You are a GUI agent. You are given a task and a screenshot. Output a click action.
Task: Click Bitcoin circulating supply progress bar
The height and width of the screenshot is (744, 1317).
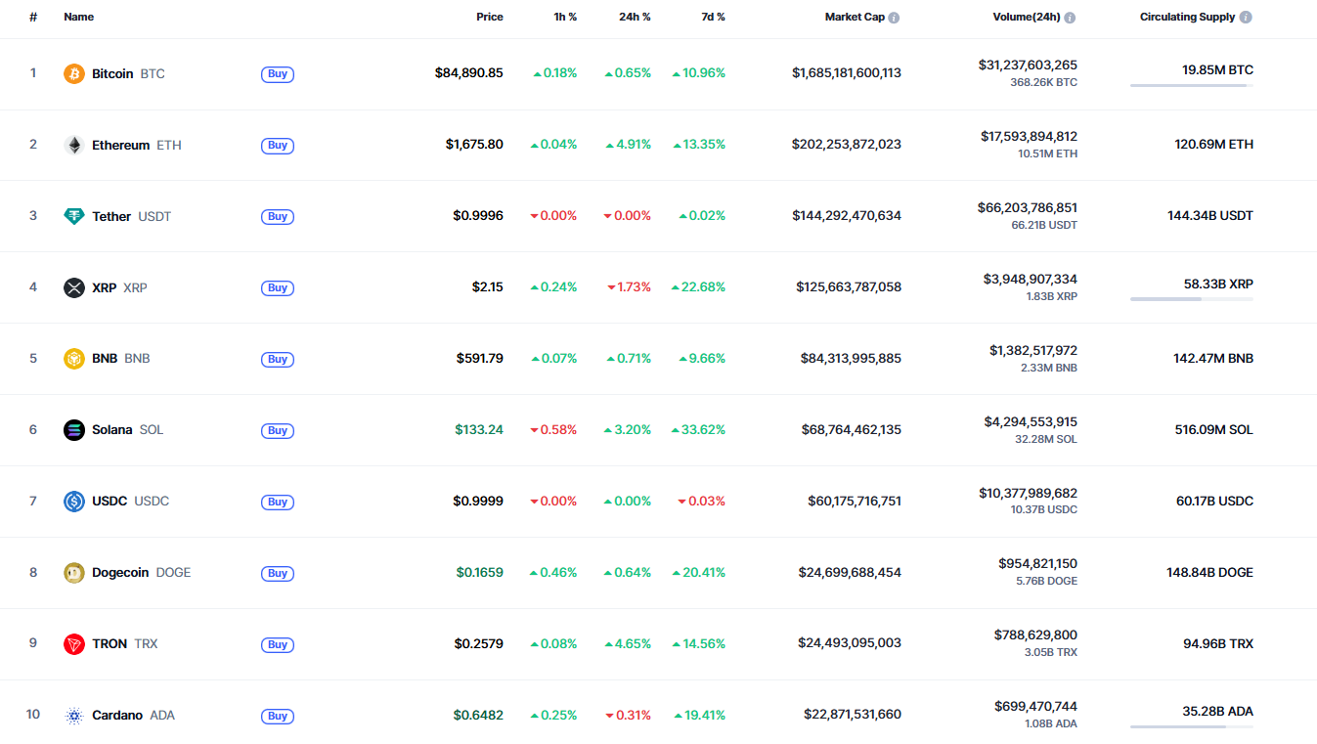(1191, 86)
